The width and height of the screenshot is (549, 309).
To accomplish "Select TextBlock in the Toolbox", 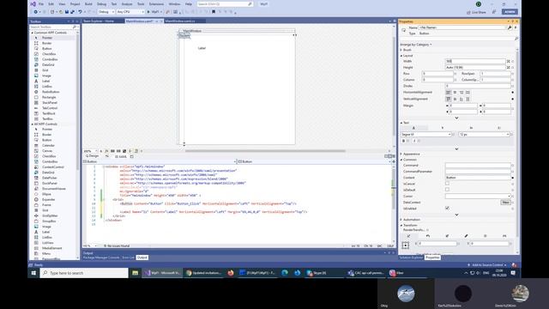I will 49,113.
